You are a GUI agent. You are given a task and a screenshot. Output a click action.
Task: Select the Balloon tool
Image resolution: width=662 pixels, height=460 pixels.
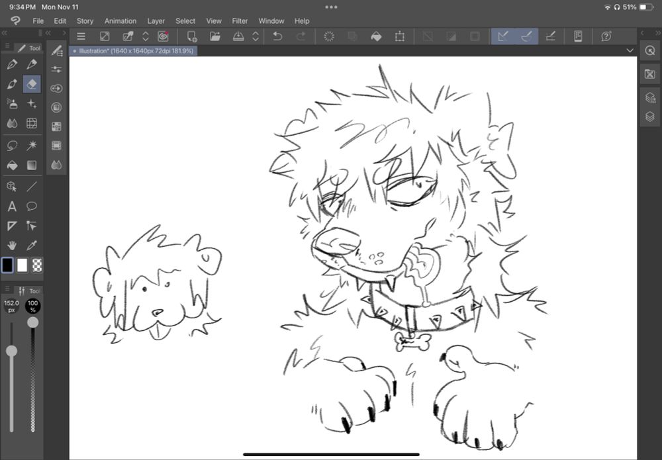coord(32,207)
